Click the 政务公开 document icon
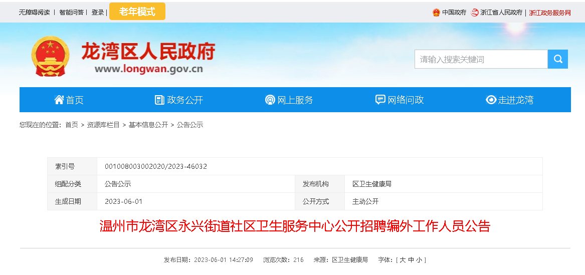This screenshot has height=275, width=585. click(160, 100)
